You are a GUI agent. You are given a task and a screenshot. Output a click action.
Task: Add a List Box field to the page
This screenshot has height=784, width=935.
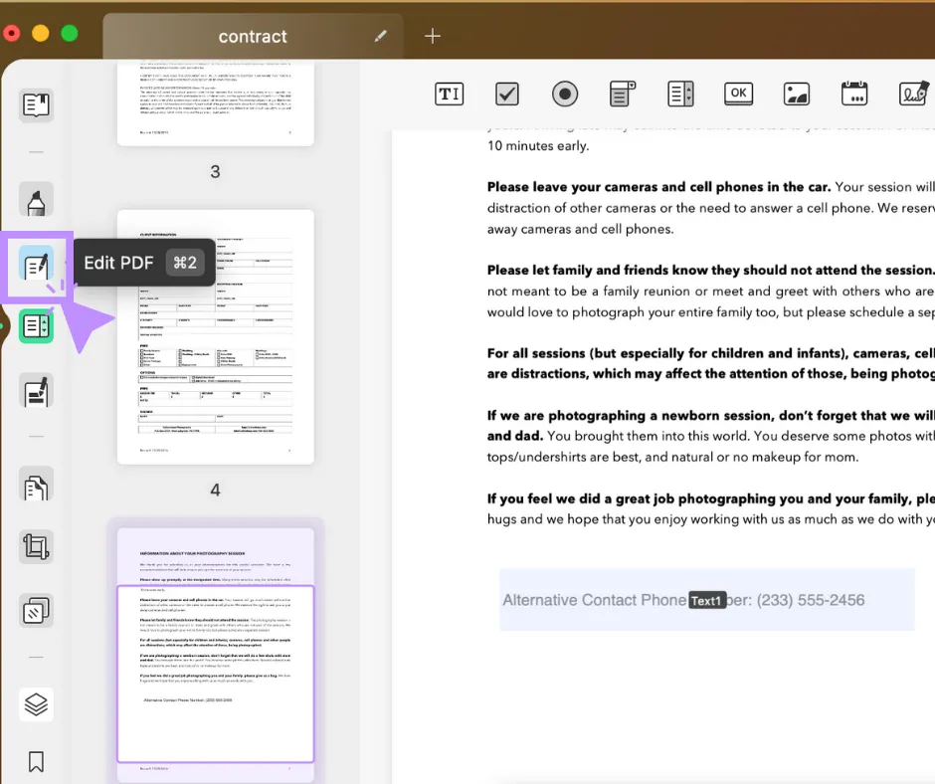[x=680, y=94]
